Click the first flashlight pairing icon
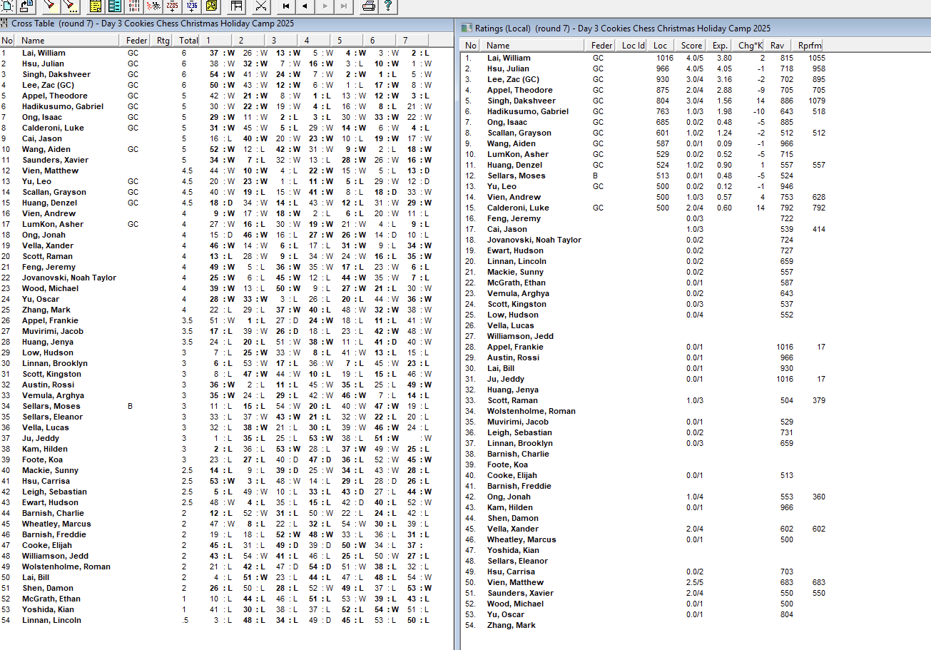 coord(50,6)
